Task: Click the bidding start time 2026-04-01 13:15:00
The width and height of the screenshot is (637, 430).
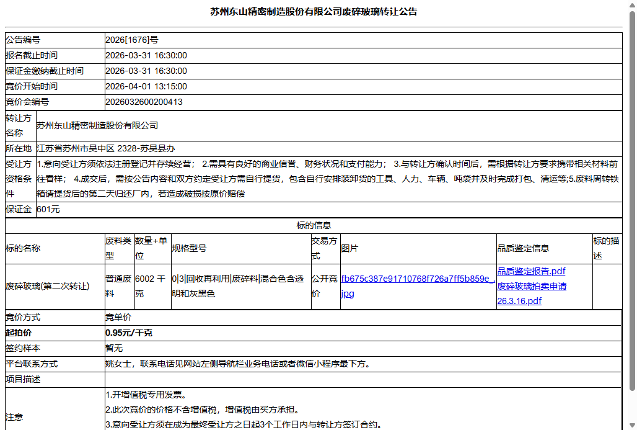Action: tap(146, 86)
